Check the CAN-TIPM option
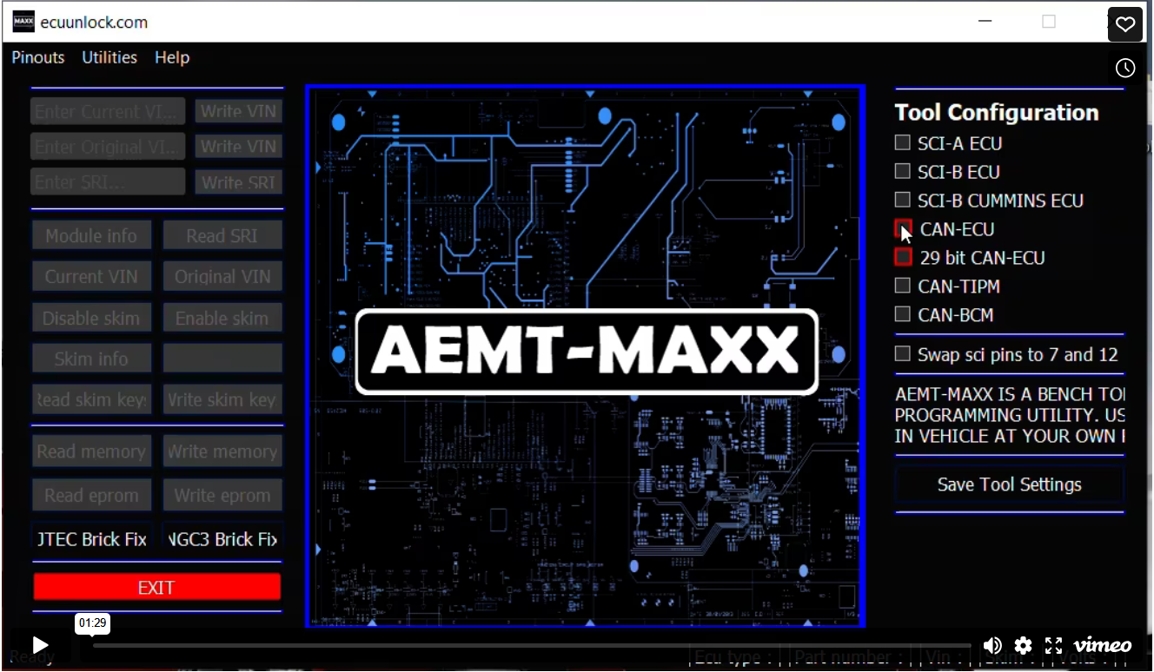 pyautogui.click(x=902, y=286)
